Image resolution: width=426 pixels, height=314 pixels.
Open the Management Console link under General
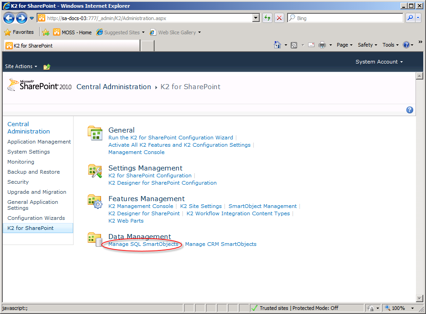point(136,152)
